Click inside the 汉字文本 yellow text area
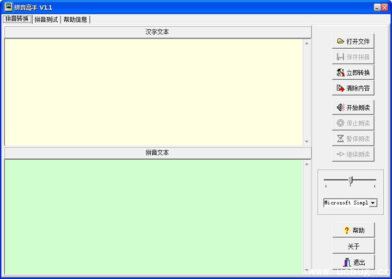392x279 pixels. [154, 92]
